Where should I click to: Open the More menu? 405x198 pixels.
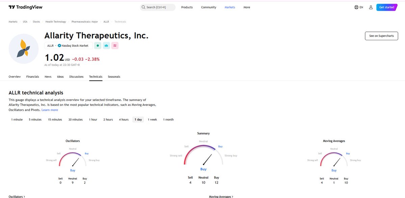(247, 7)
